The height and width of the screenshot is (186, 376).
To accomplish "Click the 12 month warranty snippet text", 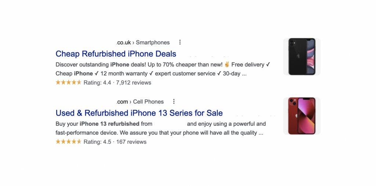I will tap(124, 74).
